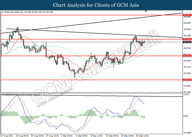Click the 17 Aug 2021 date label

[7, 136]
